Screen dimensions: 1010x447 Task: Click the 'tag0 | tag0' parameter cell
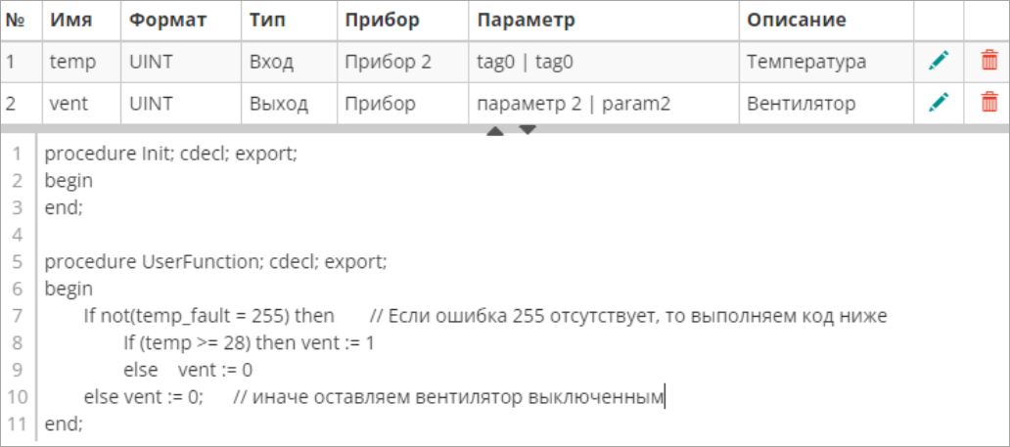(x=525, y=62)
